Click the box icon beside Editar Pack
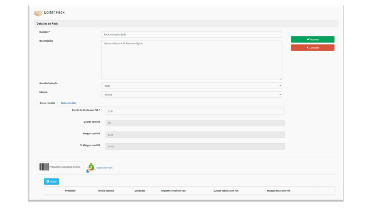 click(38, 13)
